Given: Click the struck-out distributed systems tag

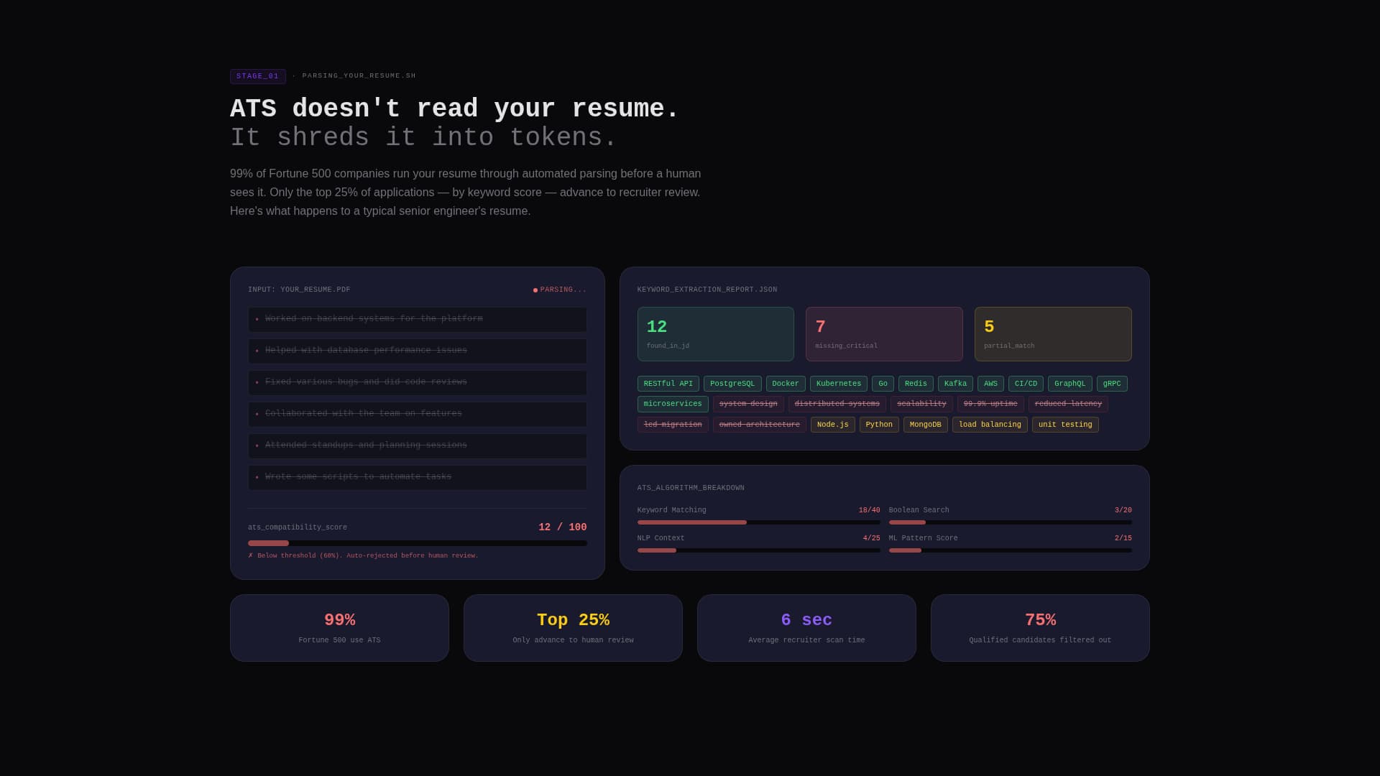Looking at the screenshot, I should pos(837,404).
